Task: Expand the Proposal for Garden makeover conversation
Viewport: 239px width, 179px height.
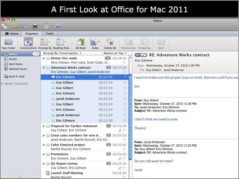Action: (x=44, y=126)
